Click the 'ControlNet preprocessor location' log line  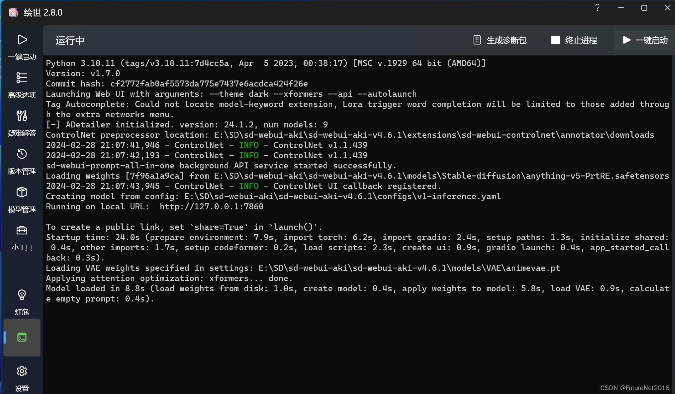(350, 135)
